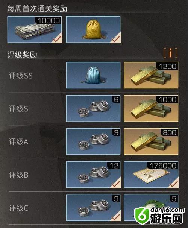Open the 175000 certificate reward
The width and height of the screenshot is (188, 228).
pos(151,175)
